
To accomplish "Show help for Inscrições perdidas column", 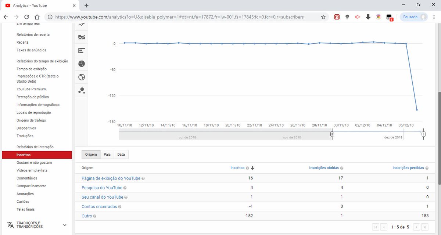I will (x=427, y=168).
